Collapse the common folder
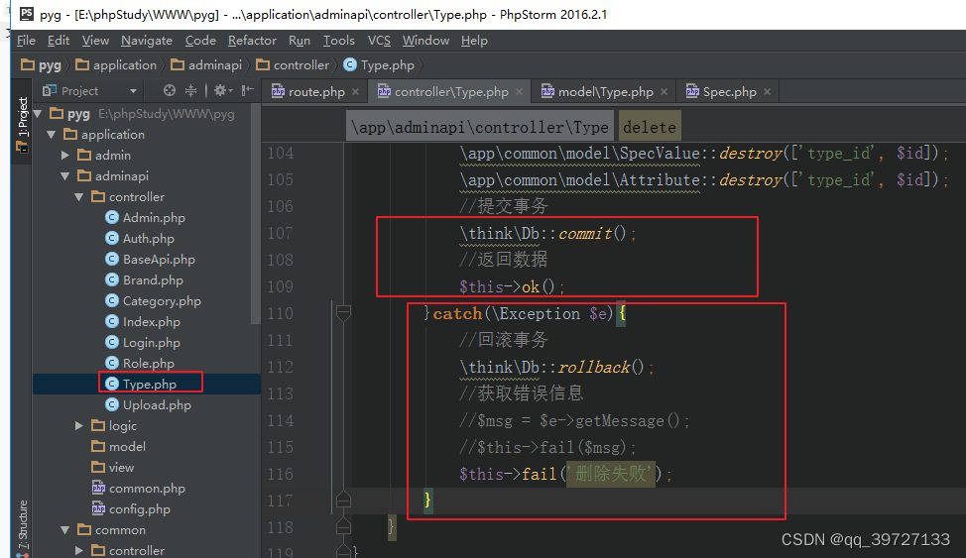 coord(65,529)
